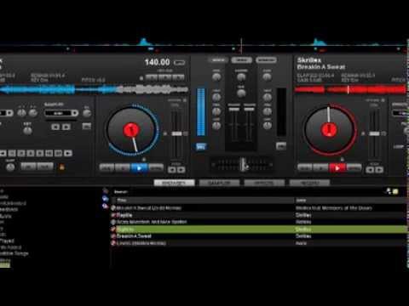The image size is (409, 306).
Task: Nudge left deck pitch bend down
Action: click(172, 170)
